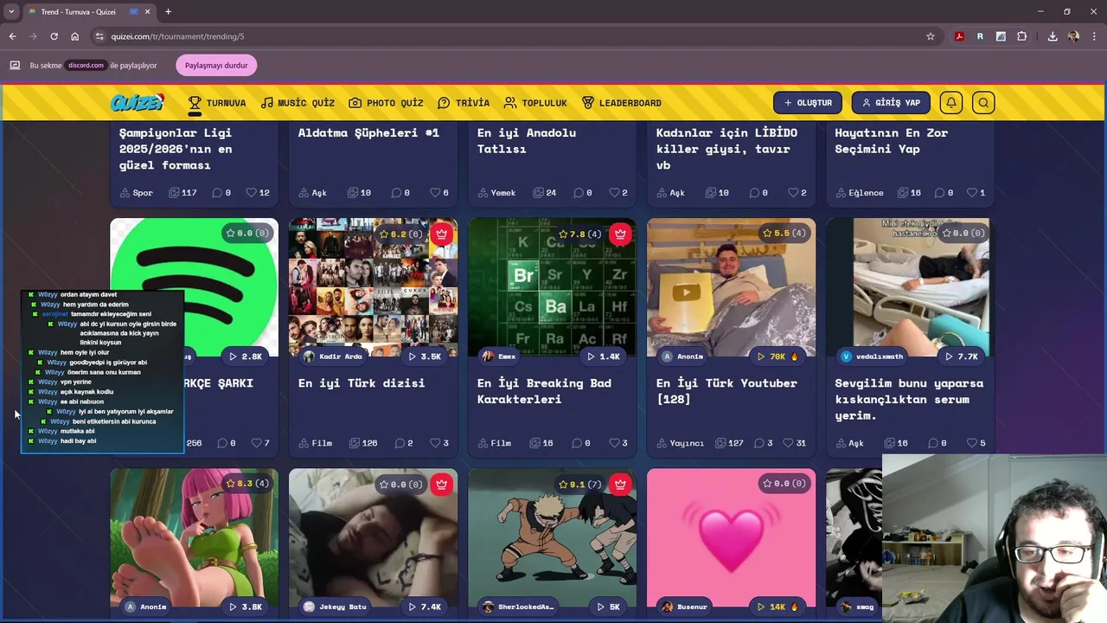Go to the Trivia section
The image size is (1107, 623).
tap(464, 103)
